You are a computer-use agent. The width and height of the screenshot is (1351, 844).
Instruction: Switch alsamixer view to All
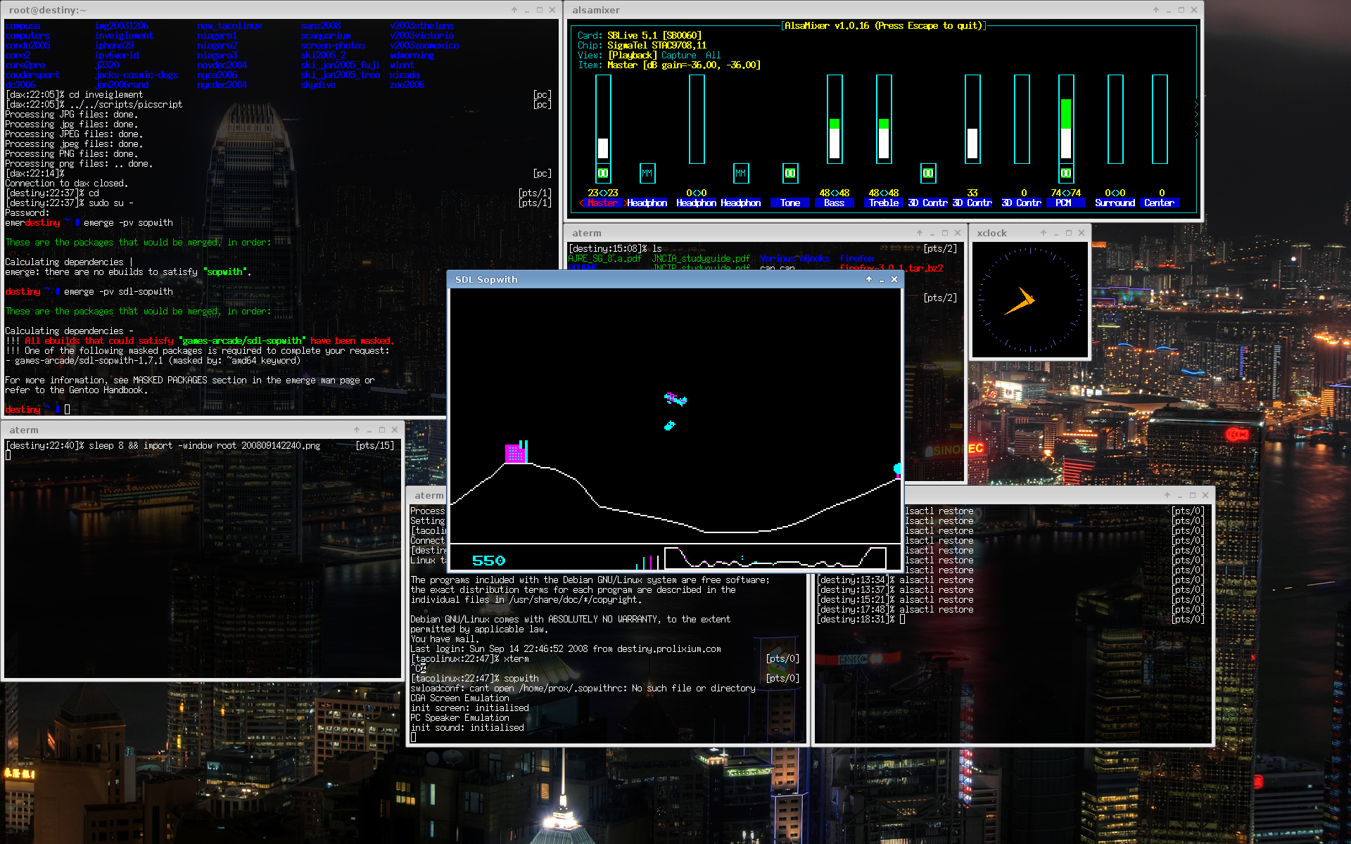click(x=713, y=55)
